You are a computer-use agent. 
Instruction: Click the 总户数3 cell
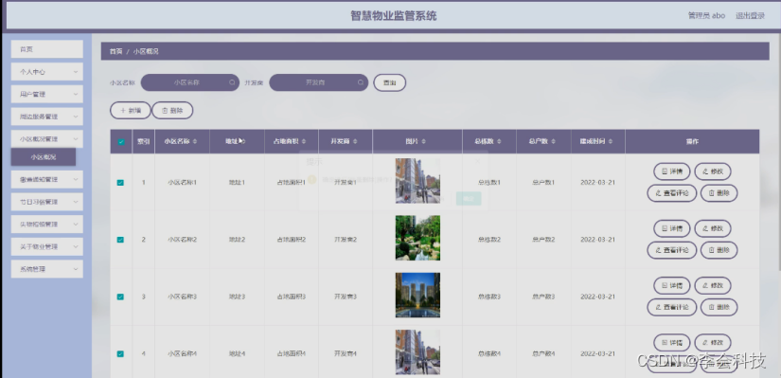(x=543, y=297)
